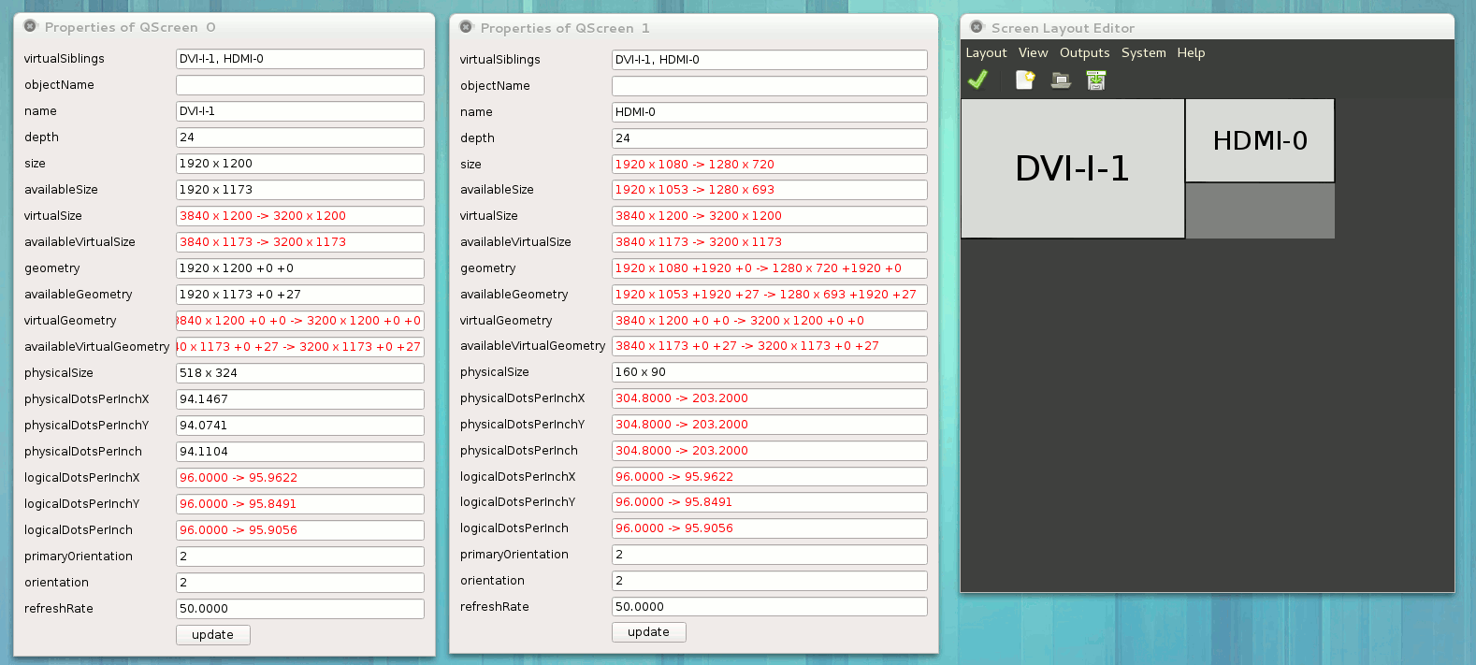The width and height of the screenshot is (1476, 665).
Task: Open the Outputs menu
Action: [1084, 53]
